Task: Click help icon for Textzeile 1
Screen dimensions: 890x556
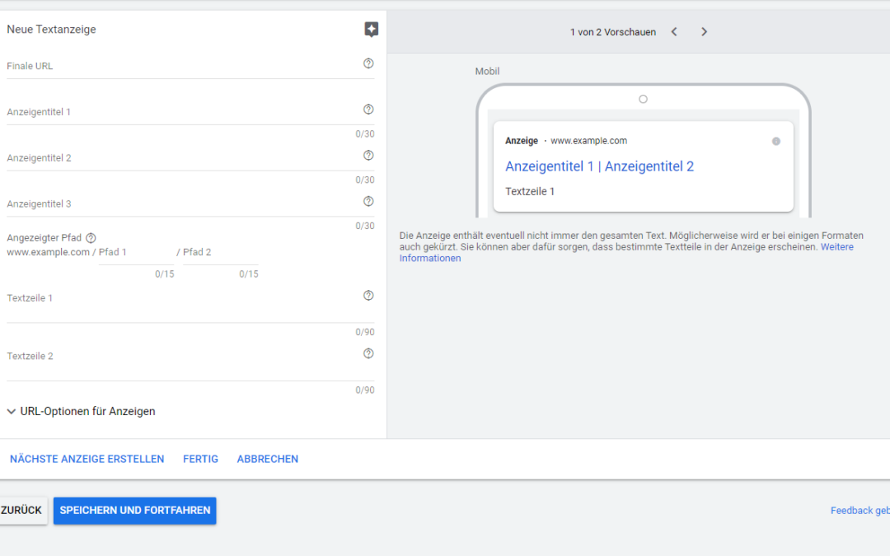Action: point(368,296)
